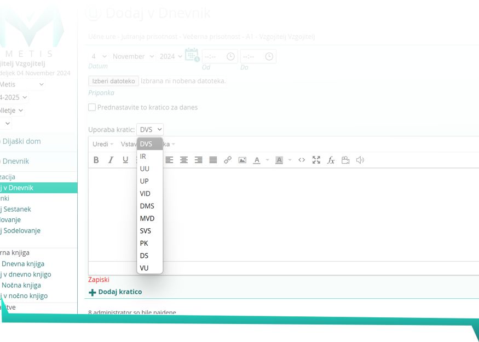Click the 'Dodaj kratico' link
This screenshot has height=342, width=479.
click(x=119, y=292)
